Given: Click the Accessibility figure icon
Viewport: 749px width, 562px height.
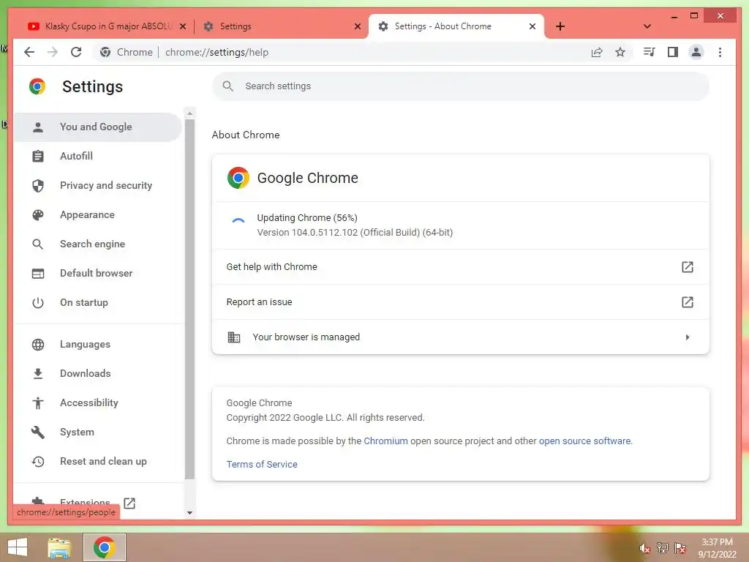Looking at the screenshot, I should (38, 403).
